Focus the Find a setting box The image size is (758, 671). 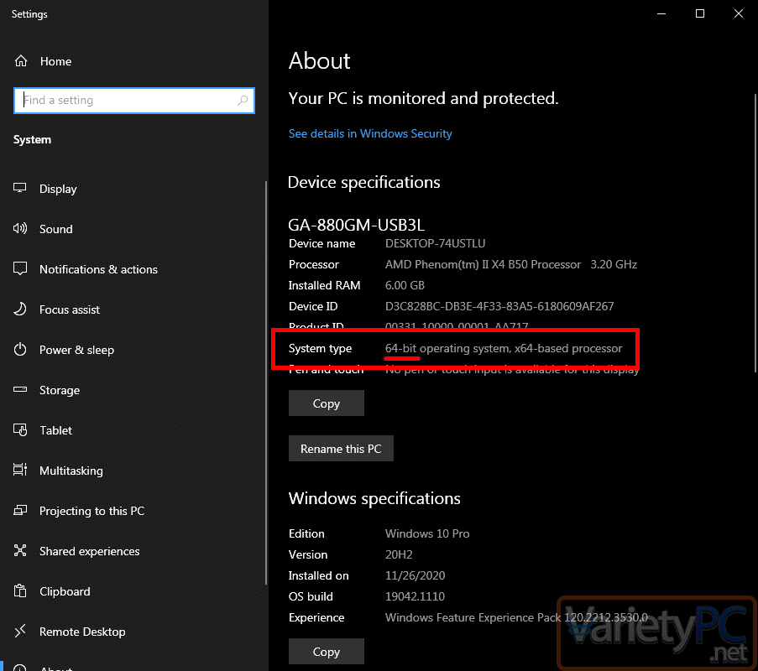pyautogui.click(x=134, y=101)
